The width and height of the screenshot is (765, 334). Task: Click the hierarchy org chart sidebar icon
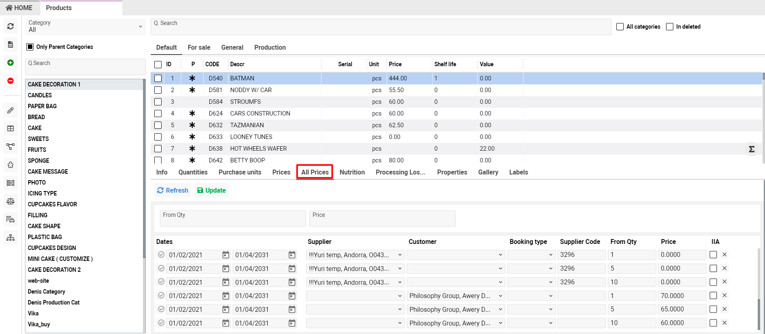[11, 237]
